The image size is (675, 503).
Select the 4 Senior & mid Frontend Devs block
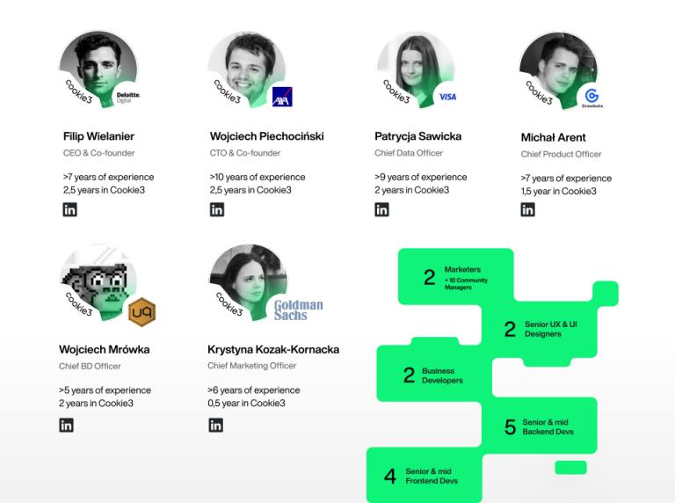422,476
